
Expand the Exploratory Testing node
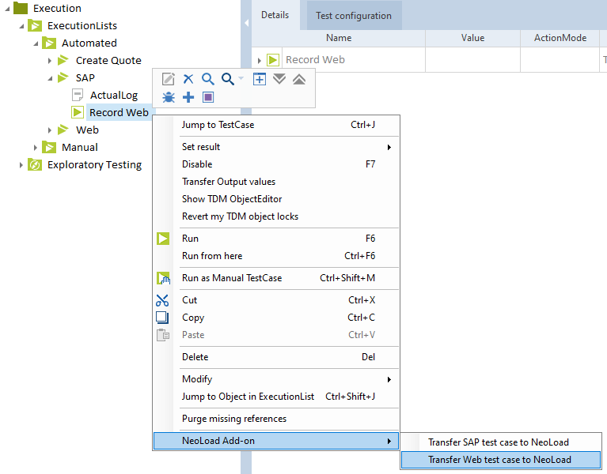pos(21,165)
